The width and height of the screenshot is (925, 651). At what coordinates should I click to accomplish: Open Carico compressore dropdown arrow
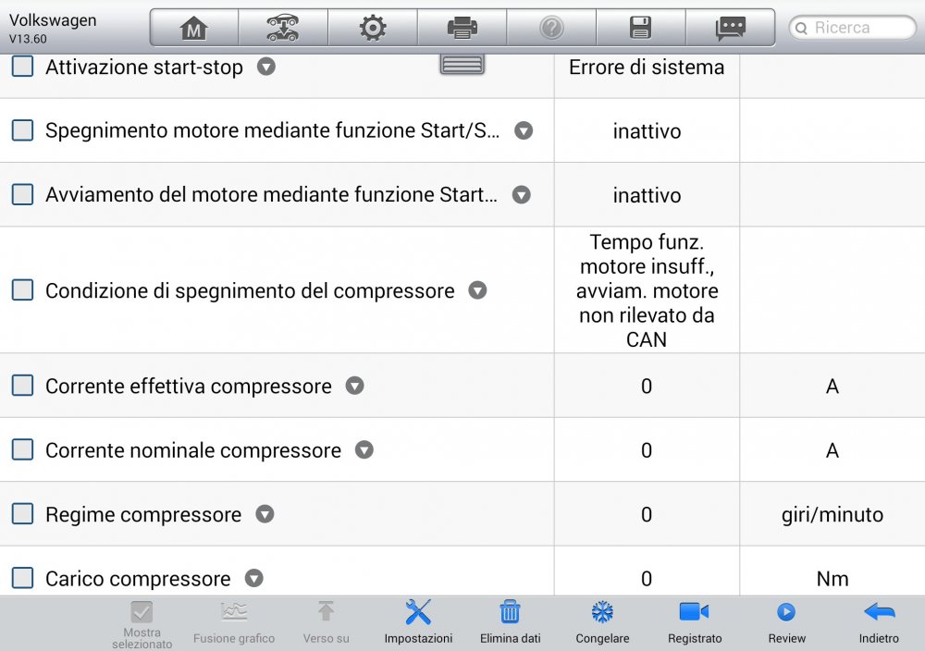254,579
